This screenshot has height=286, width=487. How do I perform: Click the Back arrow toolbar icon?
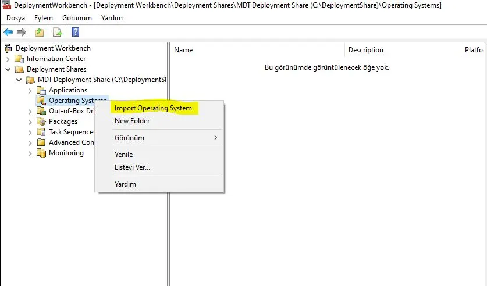(8, 32)
